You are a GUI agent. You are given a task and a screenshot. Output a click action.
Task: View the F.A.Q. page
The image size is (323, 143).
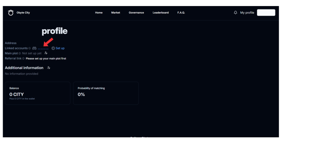click(x=181, y=13)
